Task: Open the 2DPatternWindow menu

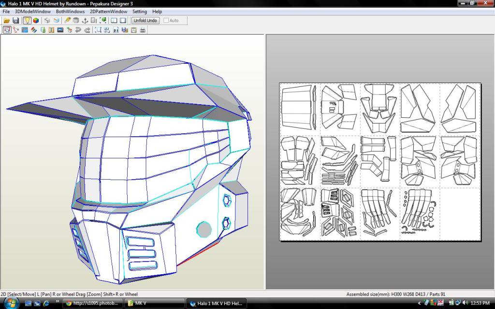Action: coord(109,12)
